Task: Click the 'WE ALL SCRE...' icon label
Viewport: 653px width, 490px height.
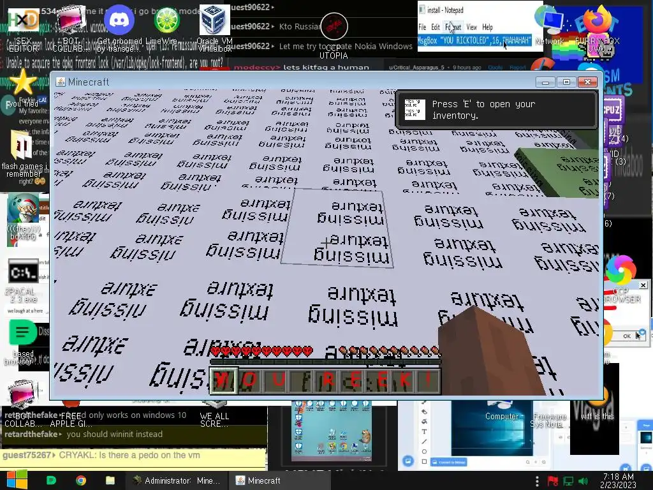Action: 214,420
